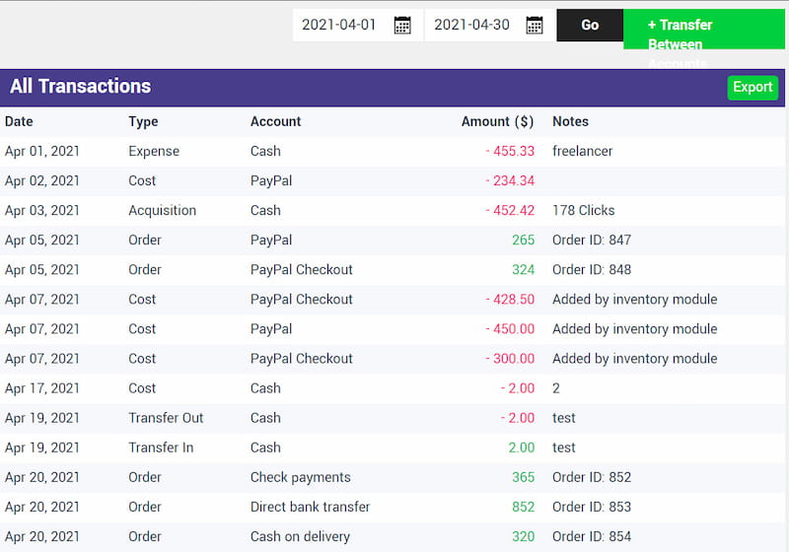Click the Type column header
The height and width of the screenshot is (552, 789).
(143, 121)
